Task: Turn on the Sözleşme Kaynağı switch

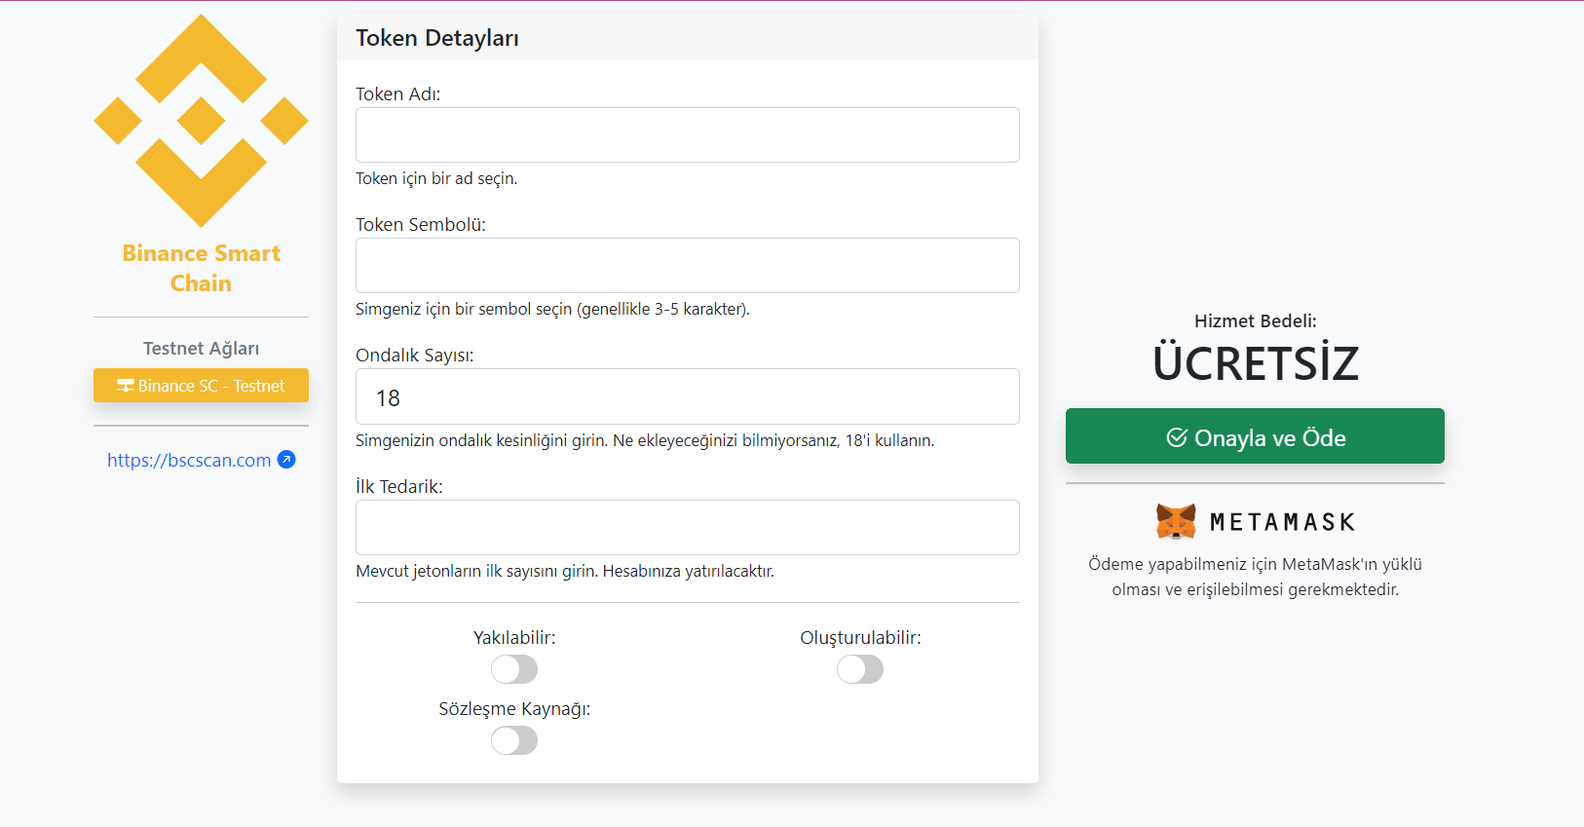Action: point(514,740)
